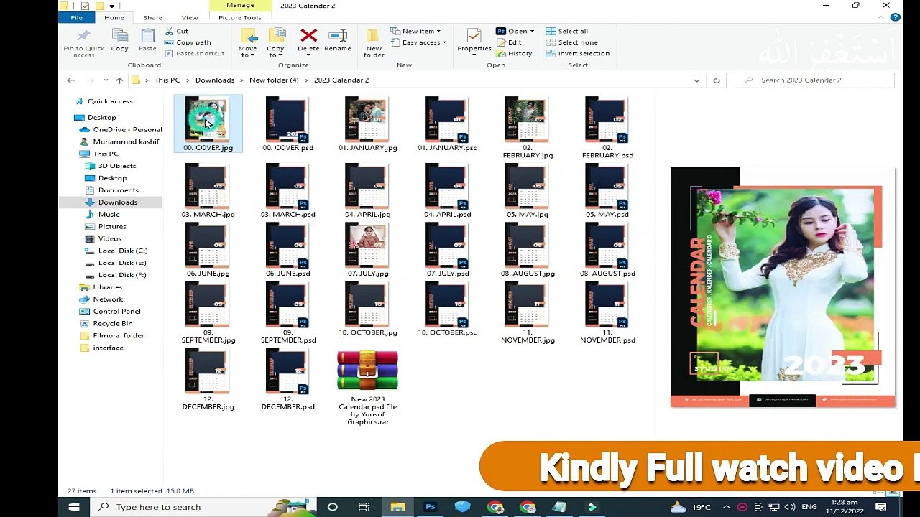Open the New item dropdown
Viewport: 920px width, 517px height.
(x=416, y=31)
